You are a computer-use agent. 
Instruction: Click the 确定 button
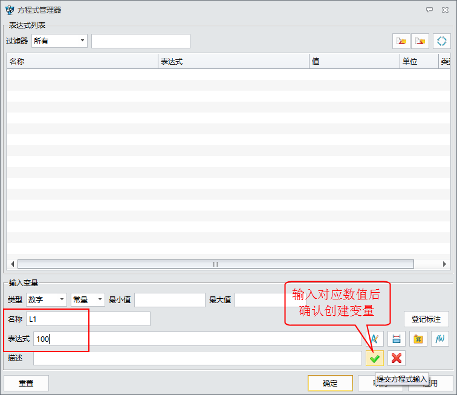(330, 383)
